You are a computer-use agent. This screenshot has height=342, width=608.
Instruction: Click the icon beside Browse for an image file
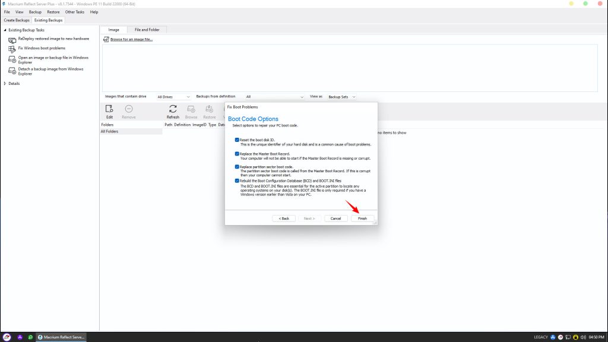click(106, 40)
